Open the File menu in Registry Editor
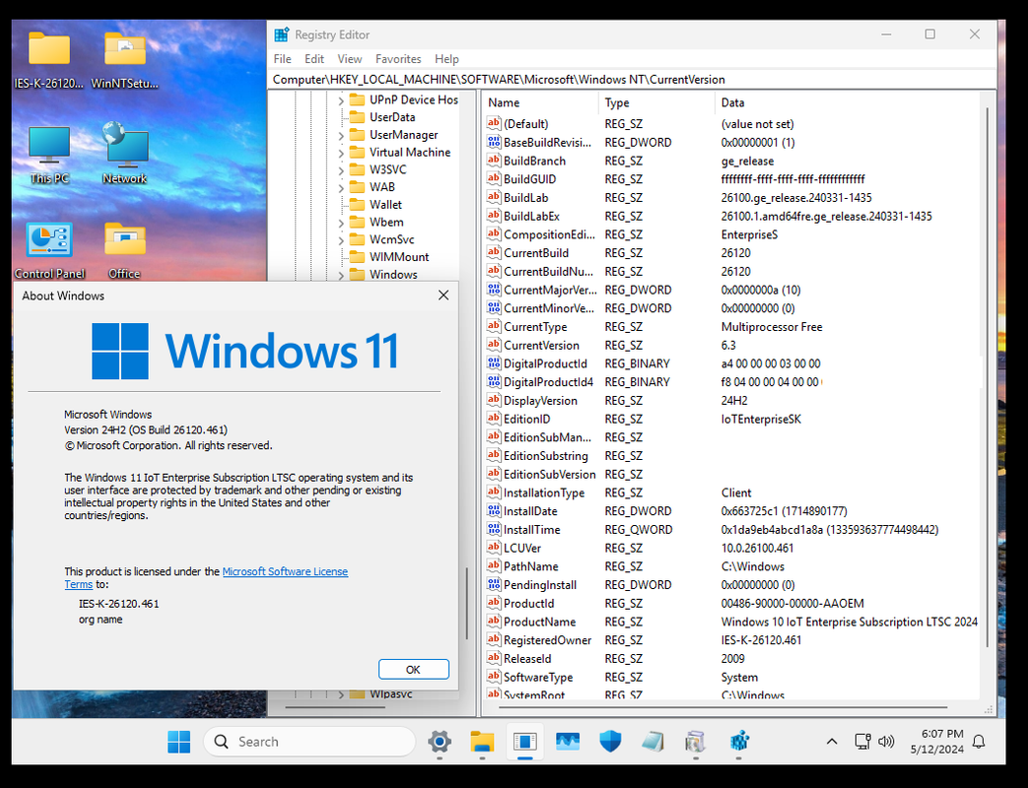Viewport: 1028px width, 788px height. point(283,59)
